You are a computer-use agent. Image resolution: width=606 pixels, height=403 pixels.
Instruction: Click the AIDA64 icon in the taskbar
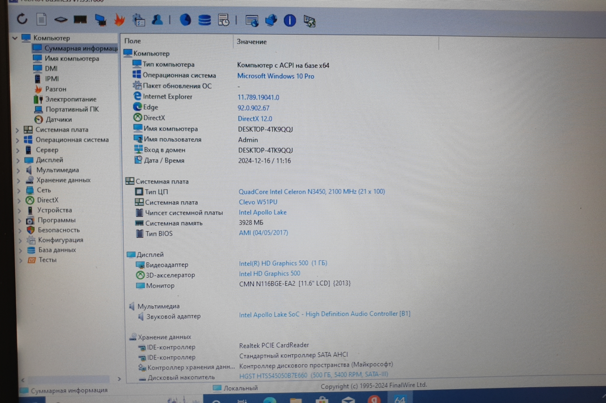(400, 399)
